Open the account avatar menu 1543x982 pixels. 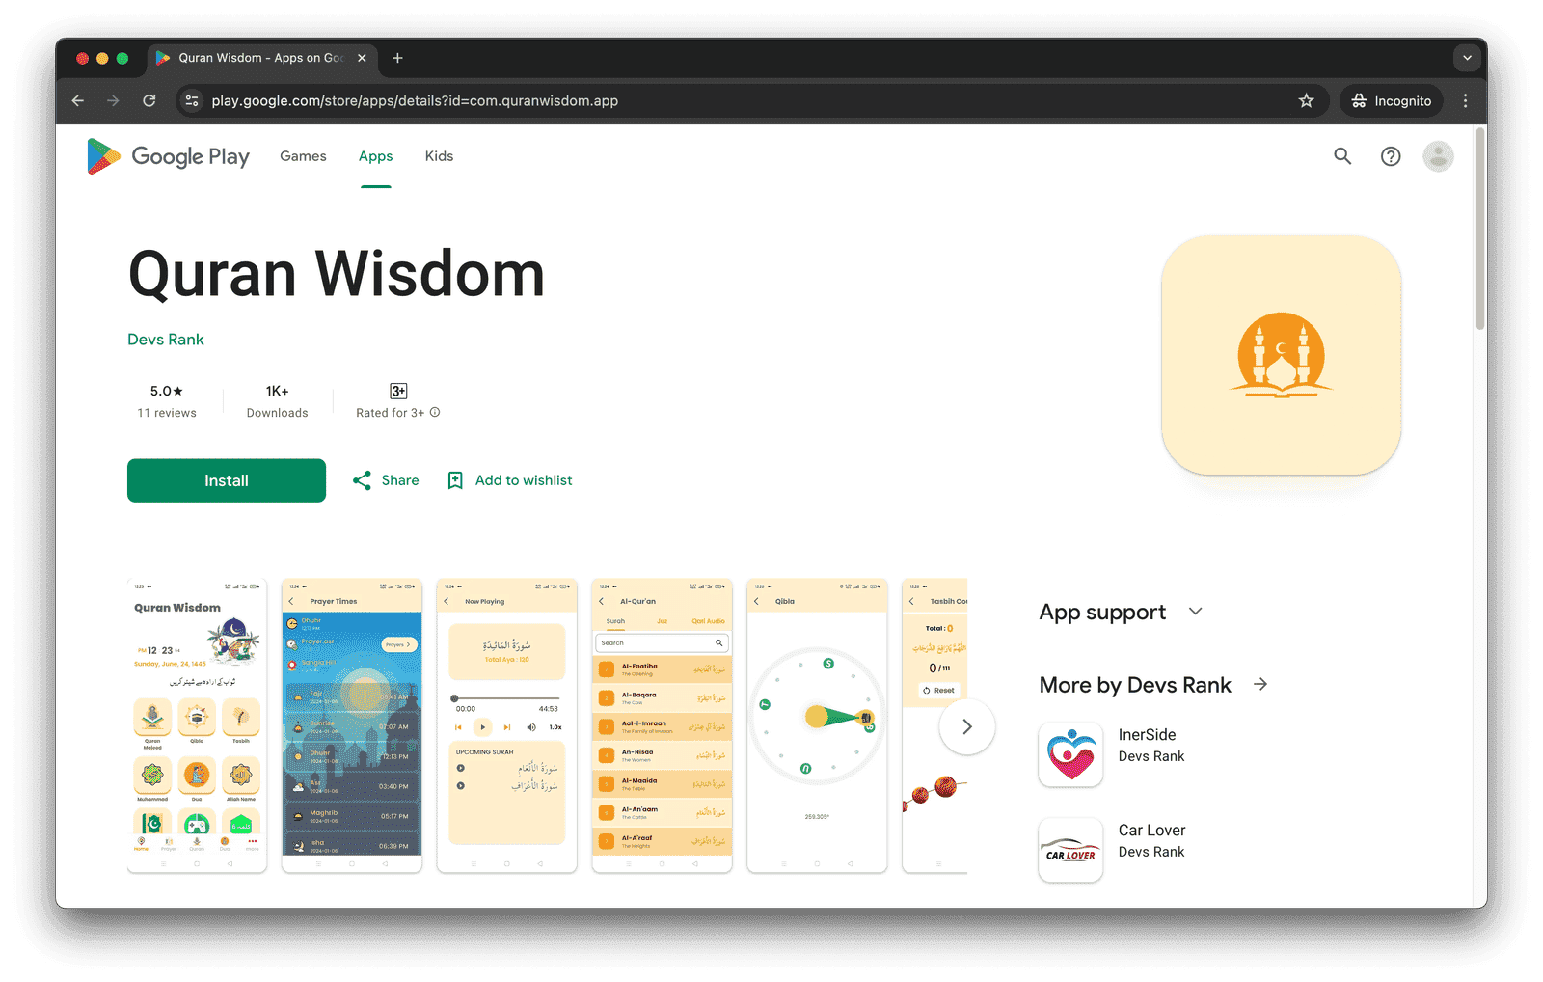click(x=1438, y=156)
